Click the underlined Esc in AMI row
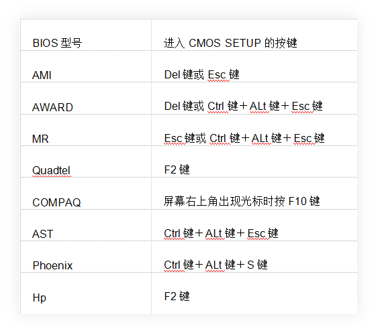Image resolution: width=378 pixels, height=331 pixels. pyautogui.click(x=217, y=75)
